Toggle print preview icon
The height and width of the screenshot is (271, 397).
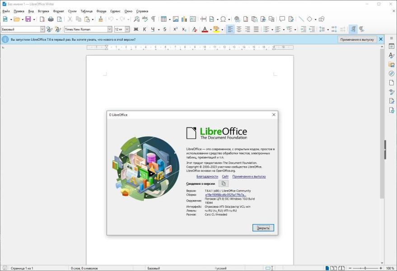click(x=59, y=19)
